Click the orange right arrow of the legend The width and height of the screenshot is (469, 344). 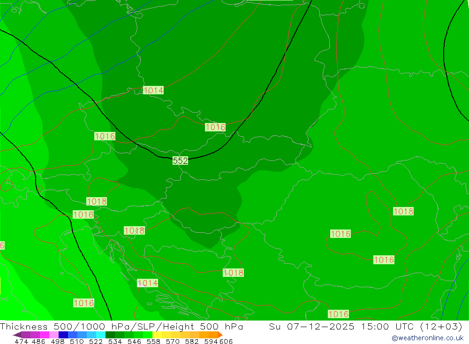[x=220, y=335]
